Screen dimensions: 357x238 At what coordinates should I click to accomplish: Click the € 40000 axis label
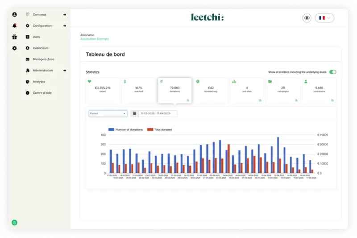click(323, 135)
